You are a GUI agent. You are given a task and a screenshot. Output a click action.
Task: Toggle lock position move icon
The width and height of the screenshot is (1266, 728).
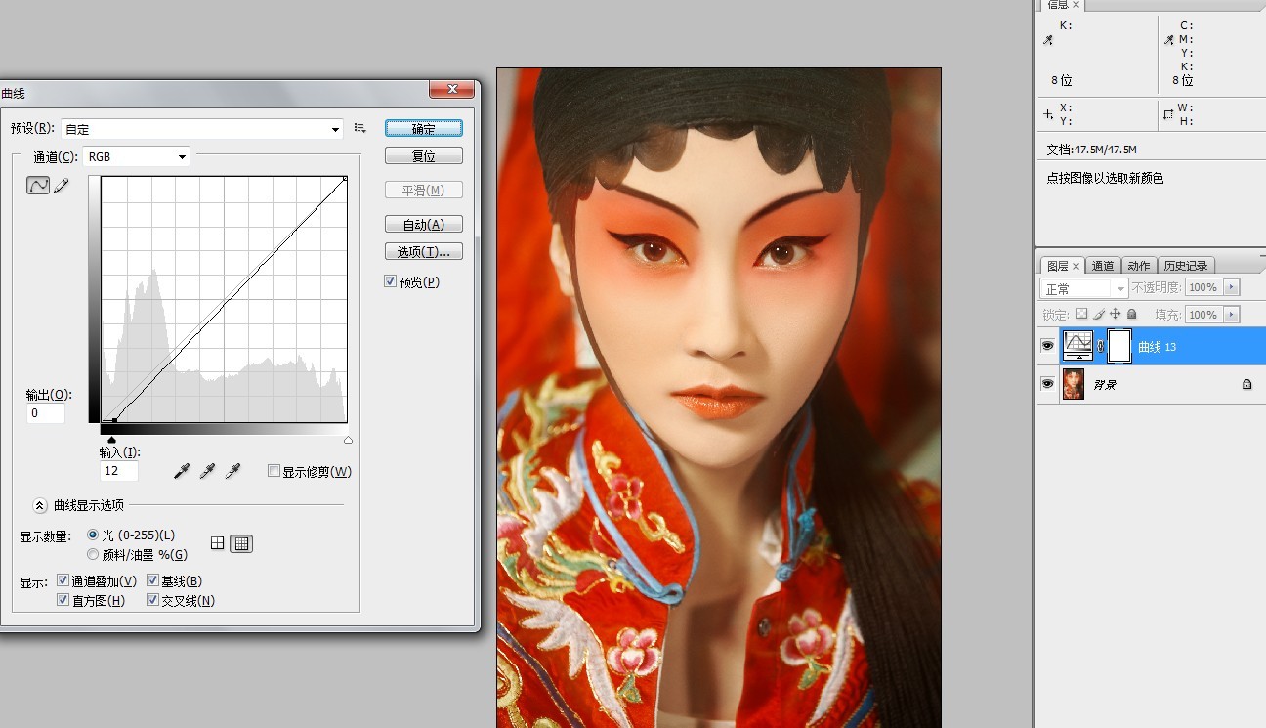click(1116, 315)
